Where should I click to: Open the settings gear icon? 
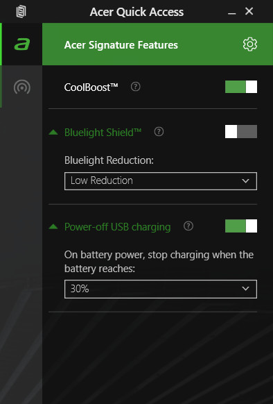coord(250,44)
